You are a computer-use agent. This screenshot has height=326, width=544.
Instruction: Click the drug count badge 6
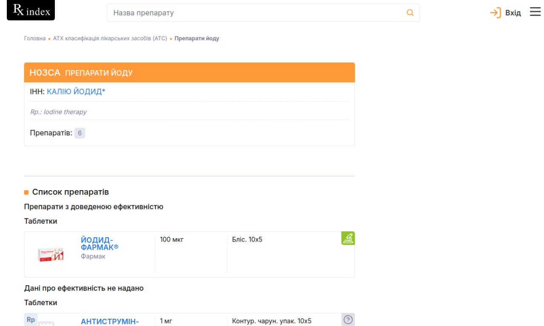[x=79, y=133]
